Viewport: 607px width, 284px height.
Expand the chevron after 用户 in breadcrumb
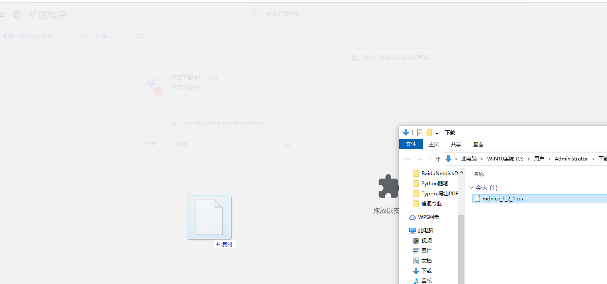click(550, 159)
